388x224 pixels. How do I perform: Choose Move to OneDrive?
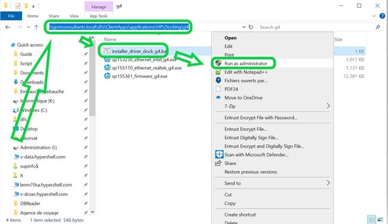[x=243, y=98]
